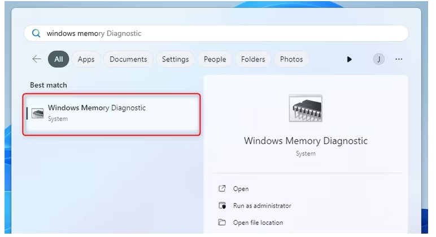This screenshot has height=237, width=436.
Task: Show more filters with play arrow
Action: [349, 59]
